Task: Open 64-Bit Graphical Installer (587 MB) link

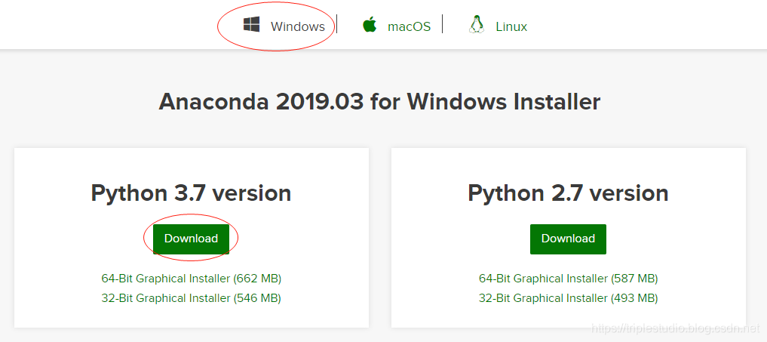Action: [569, 279]
